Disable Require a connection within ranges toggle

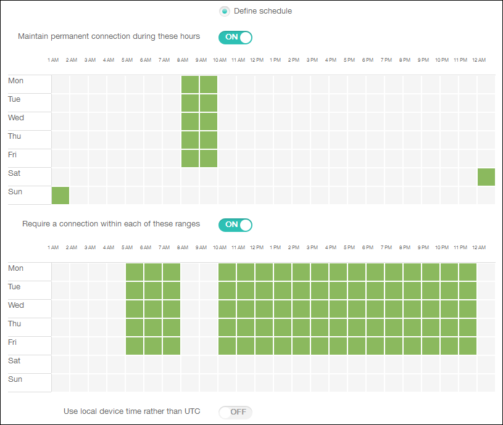pos(235,225)
